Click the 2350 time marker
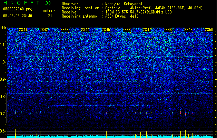Viewport: 217px width, 138px height. pyautogui.click(x=209, y=30)
